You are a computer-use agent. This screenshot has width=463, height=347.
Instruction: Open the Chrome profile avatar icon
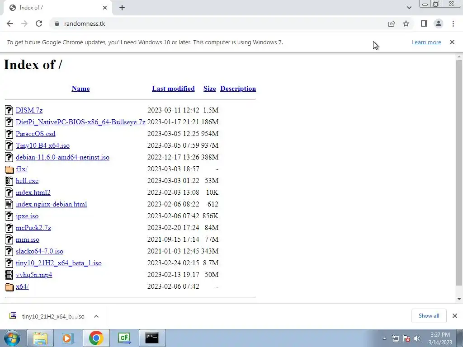[439, 23]
